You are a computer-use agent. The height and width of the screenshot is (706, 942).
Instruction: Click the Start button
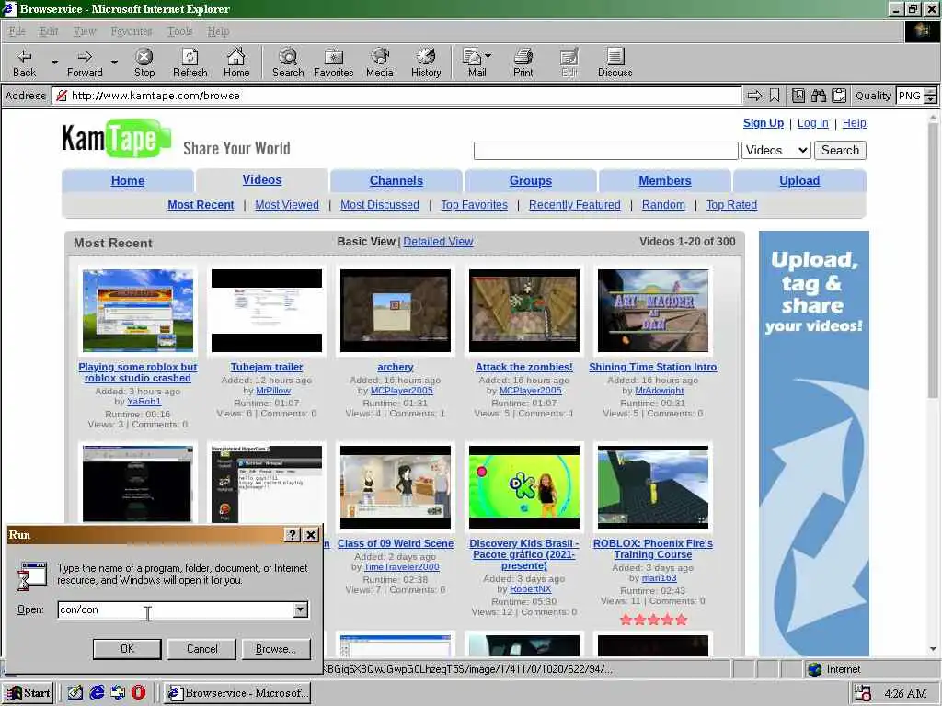pyautogui.click(x=29, y=693)
